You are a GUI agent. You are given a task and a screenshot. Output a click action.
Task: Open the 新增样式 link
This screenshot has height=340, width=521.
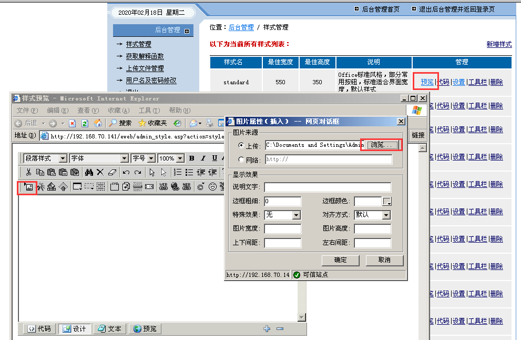498,44
